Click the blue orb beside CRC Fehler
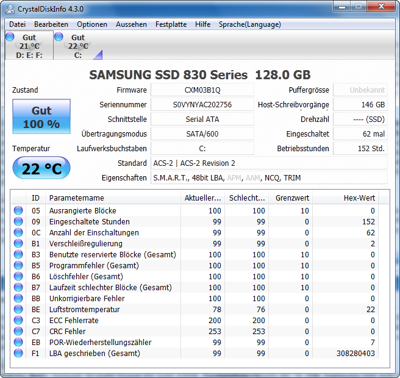The width and height of the screenshot is (400, 378). coord(18,331)
